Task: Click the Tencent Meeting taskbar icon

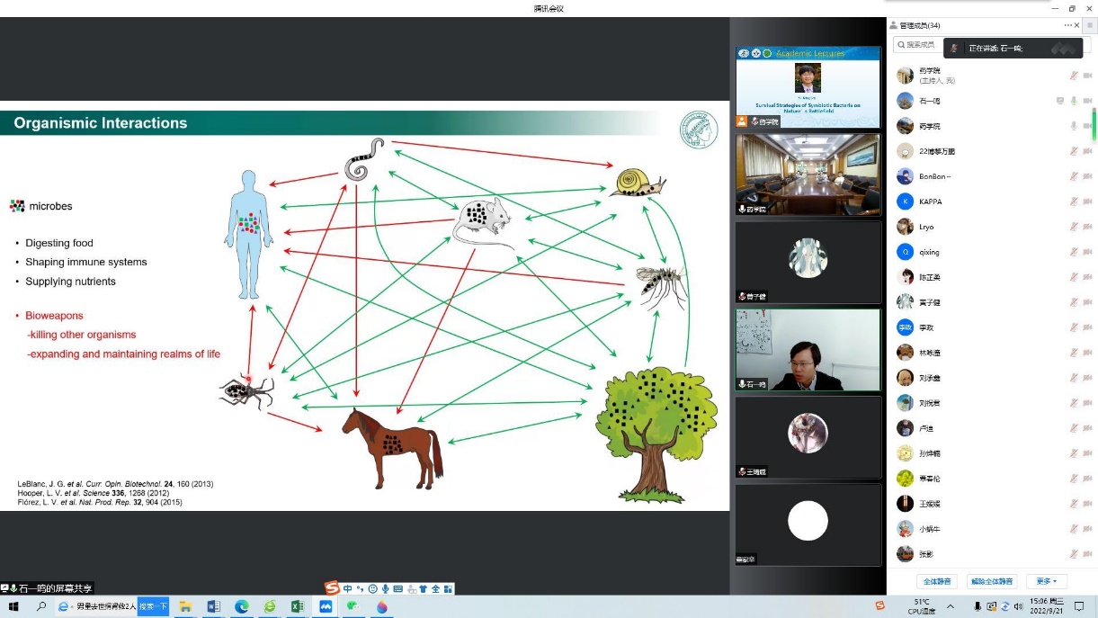Action: point(326,607)
